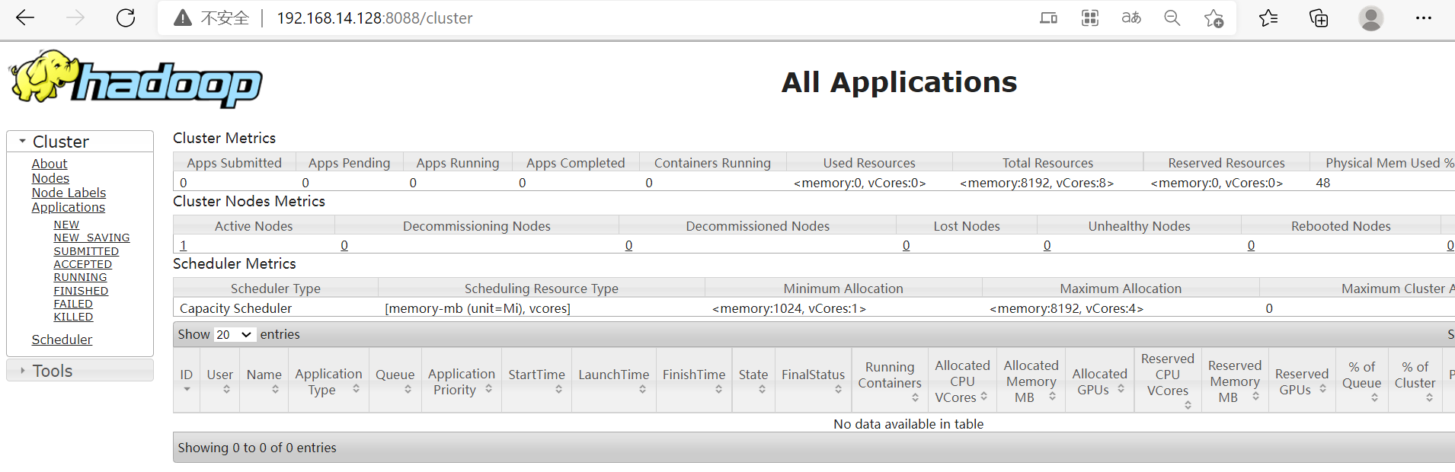Screen dimensions: 1455x472
Task: Click the Hadoop elephant logo
Action: pyautogui.click(x=136, y=79)
